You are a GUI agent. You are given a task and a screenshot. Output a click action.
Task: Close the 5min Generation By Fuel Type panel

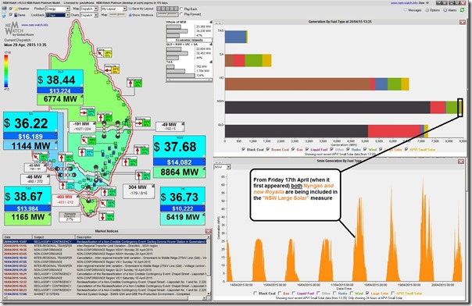[x=461, y=162]
